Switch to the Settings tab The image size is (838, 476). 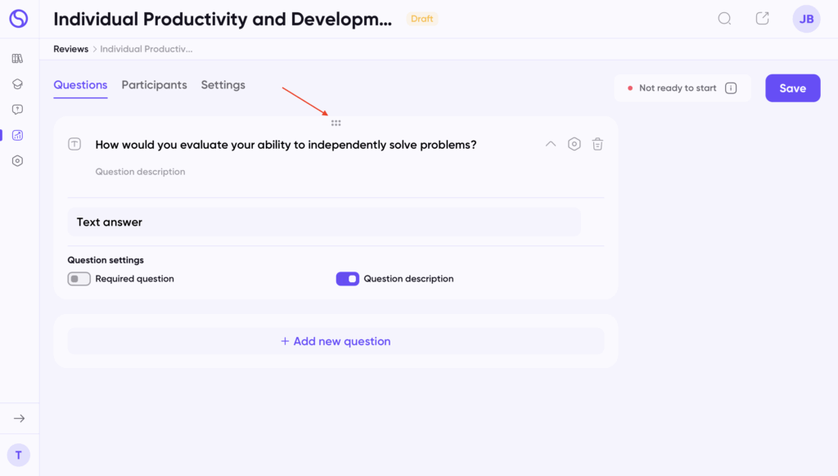tap(223, 85)
